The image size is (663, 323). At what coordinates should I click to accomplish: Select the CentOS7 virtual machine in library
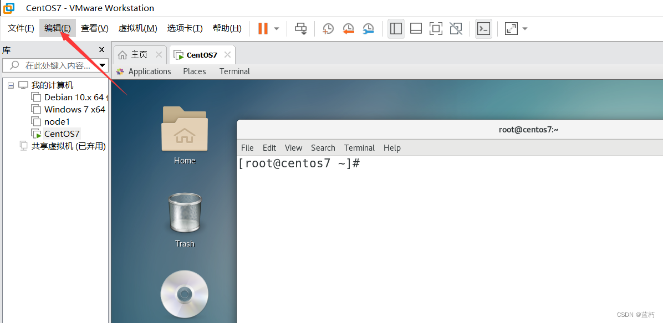pos(62,134)
